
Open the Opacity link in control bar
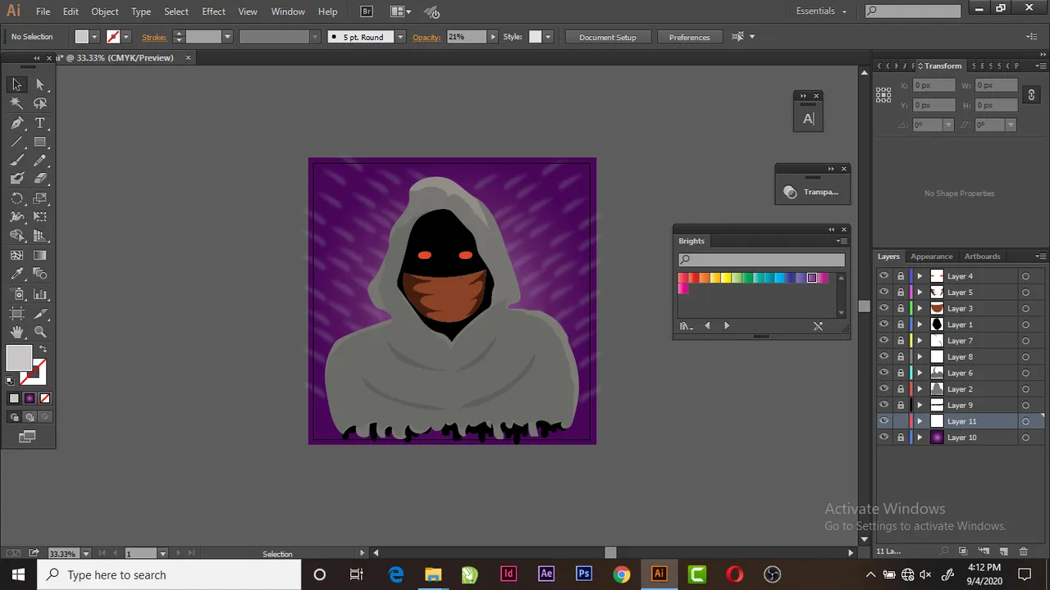[x=426, y=37]
